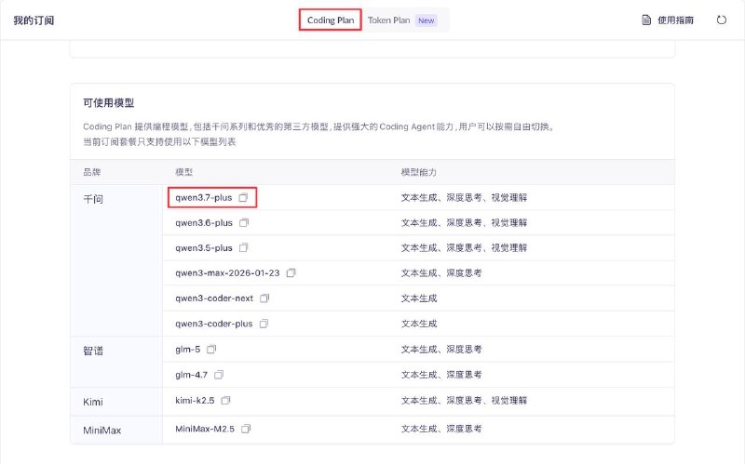Click the 我的订阅 page title
Image resolution: width=745 pixels, height=464 pixels.
point(34,20)
